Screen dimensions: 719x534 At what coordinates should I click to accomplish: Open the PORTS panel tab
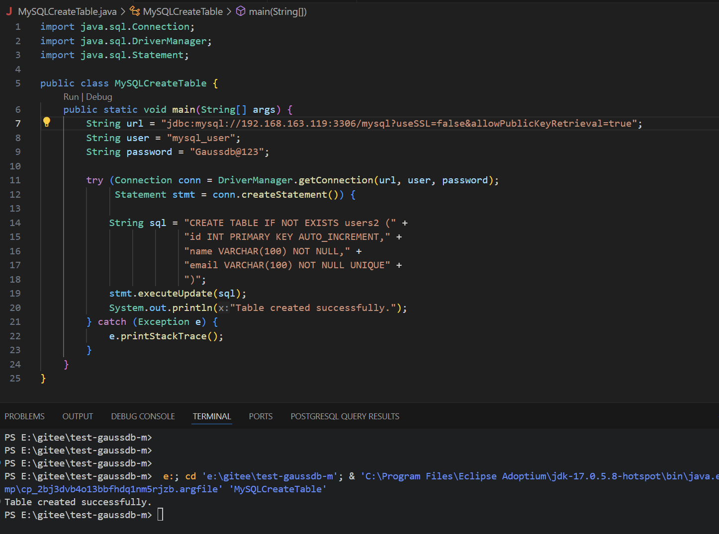click(x=261, y=416)
